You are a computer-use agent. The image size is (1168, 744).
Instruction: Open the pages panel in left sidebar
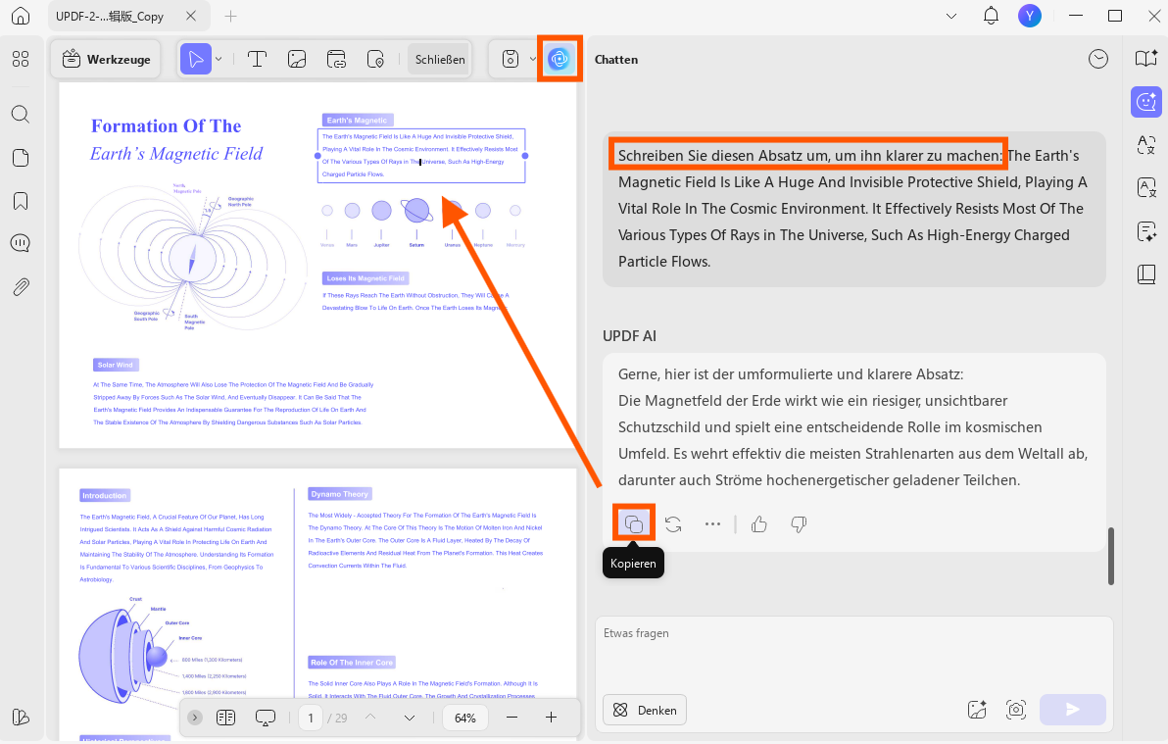point(21,157)
